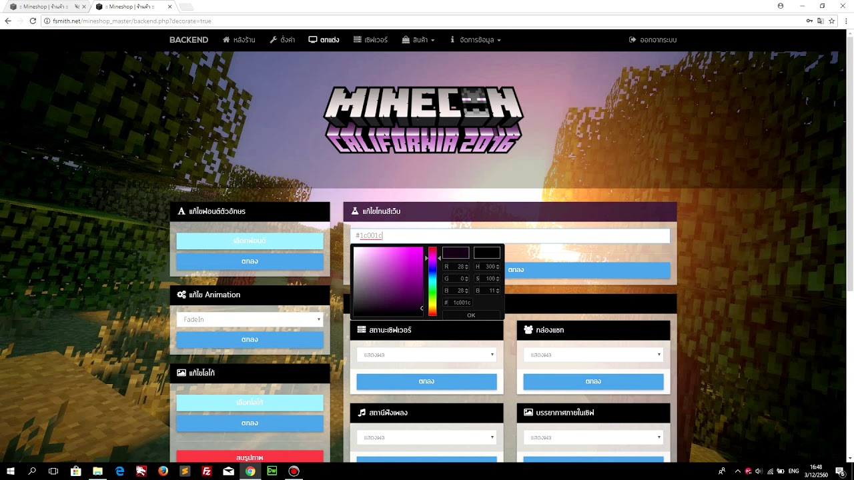Click the ออกจากระบบ logout link
The width and height of the screenshot is (854, 480).
(x=653, y=40)
